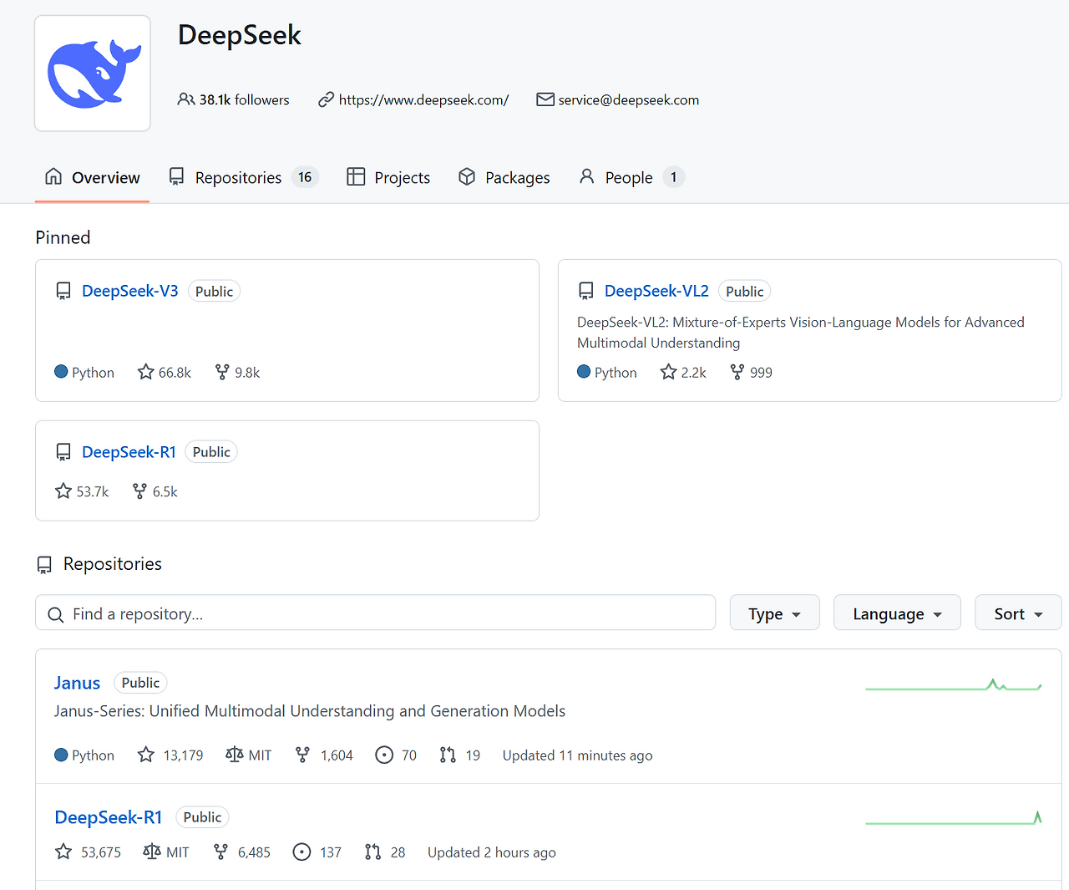View the 1,604 forks of Janus
The width and height of the screenshot is (1069, 890).
coord(324,755)
